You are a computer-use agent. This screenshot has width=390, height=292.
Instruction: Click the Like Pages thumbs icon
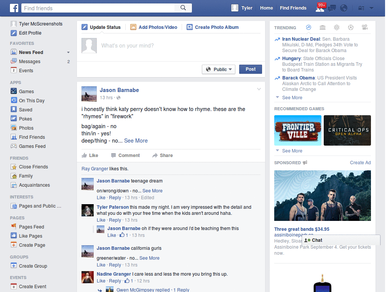pyautogui.click(x=14, y=236)
